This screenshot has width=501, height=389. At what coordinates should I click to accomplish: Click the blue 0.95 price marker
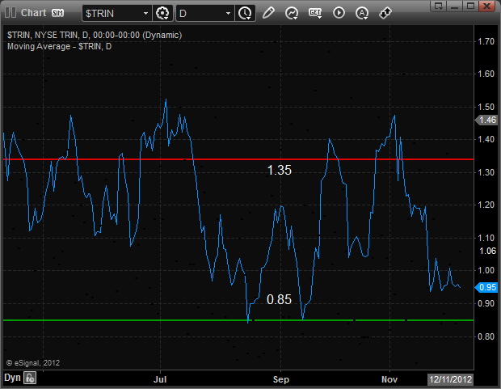(x=486, y=287)
